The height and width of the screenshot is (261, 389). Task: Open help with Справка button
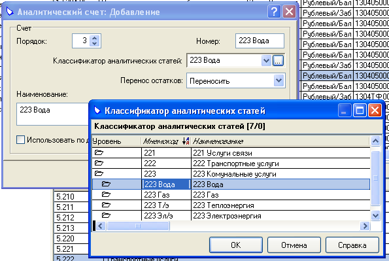click(x=352, y=245)
